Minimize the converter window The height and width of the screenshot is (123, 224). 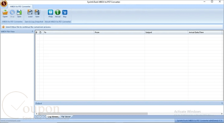tap(205, 1)
